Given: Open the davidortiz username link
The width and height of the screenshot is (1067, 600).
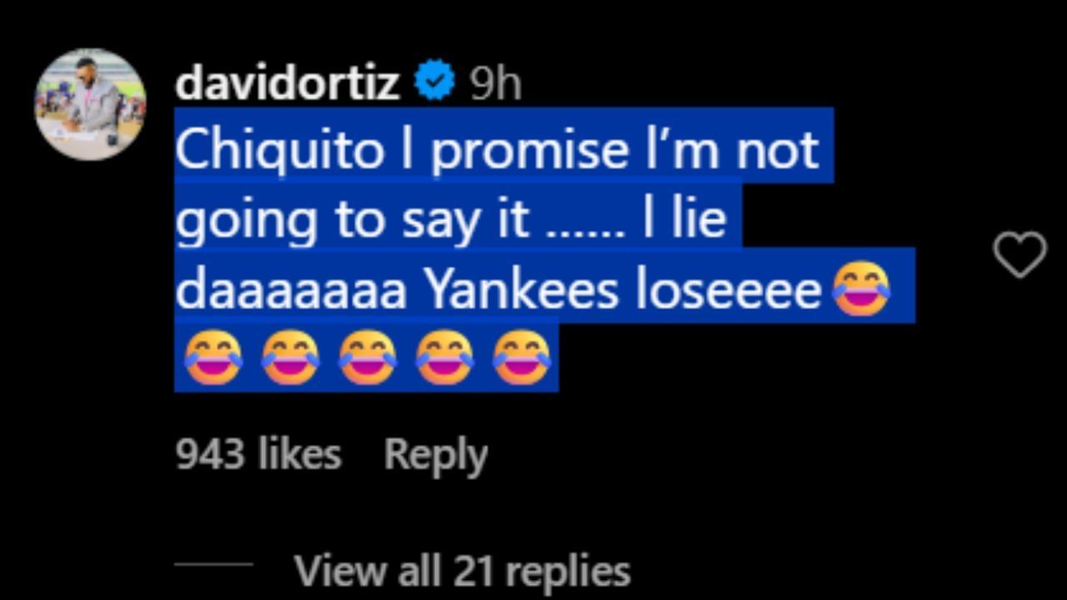Looking at the screenshot, I should pyautogui.click(x=288, y=82).
